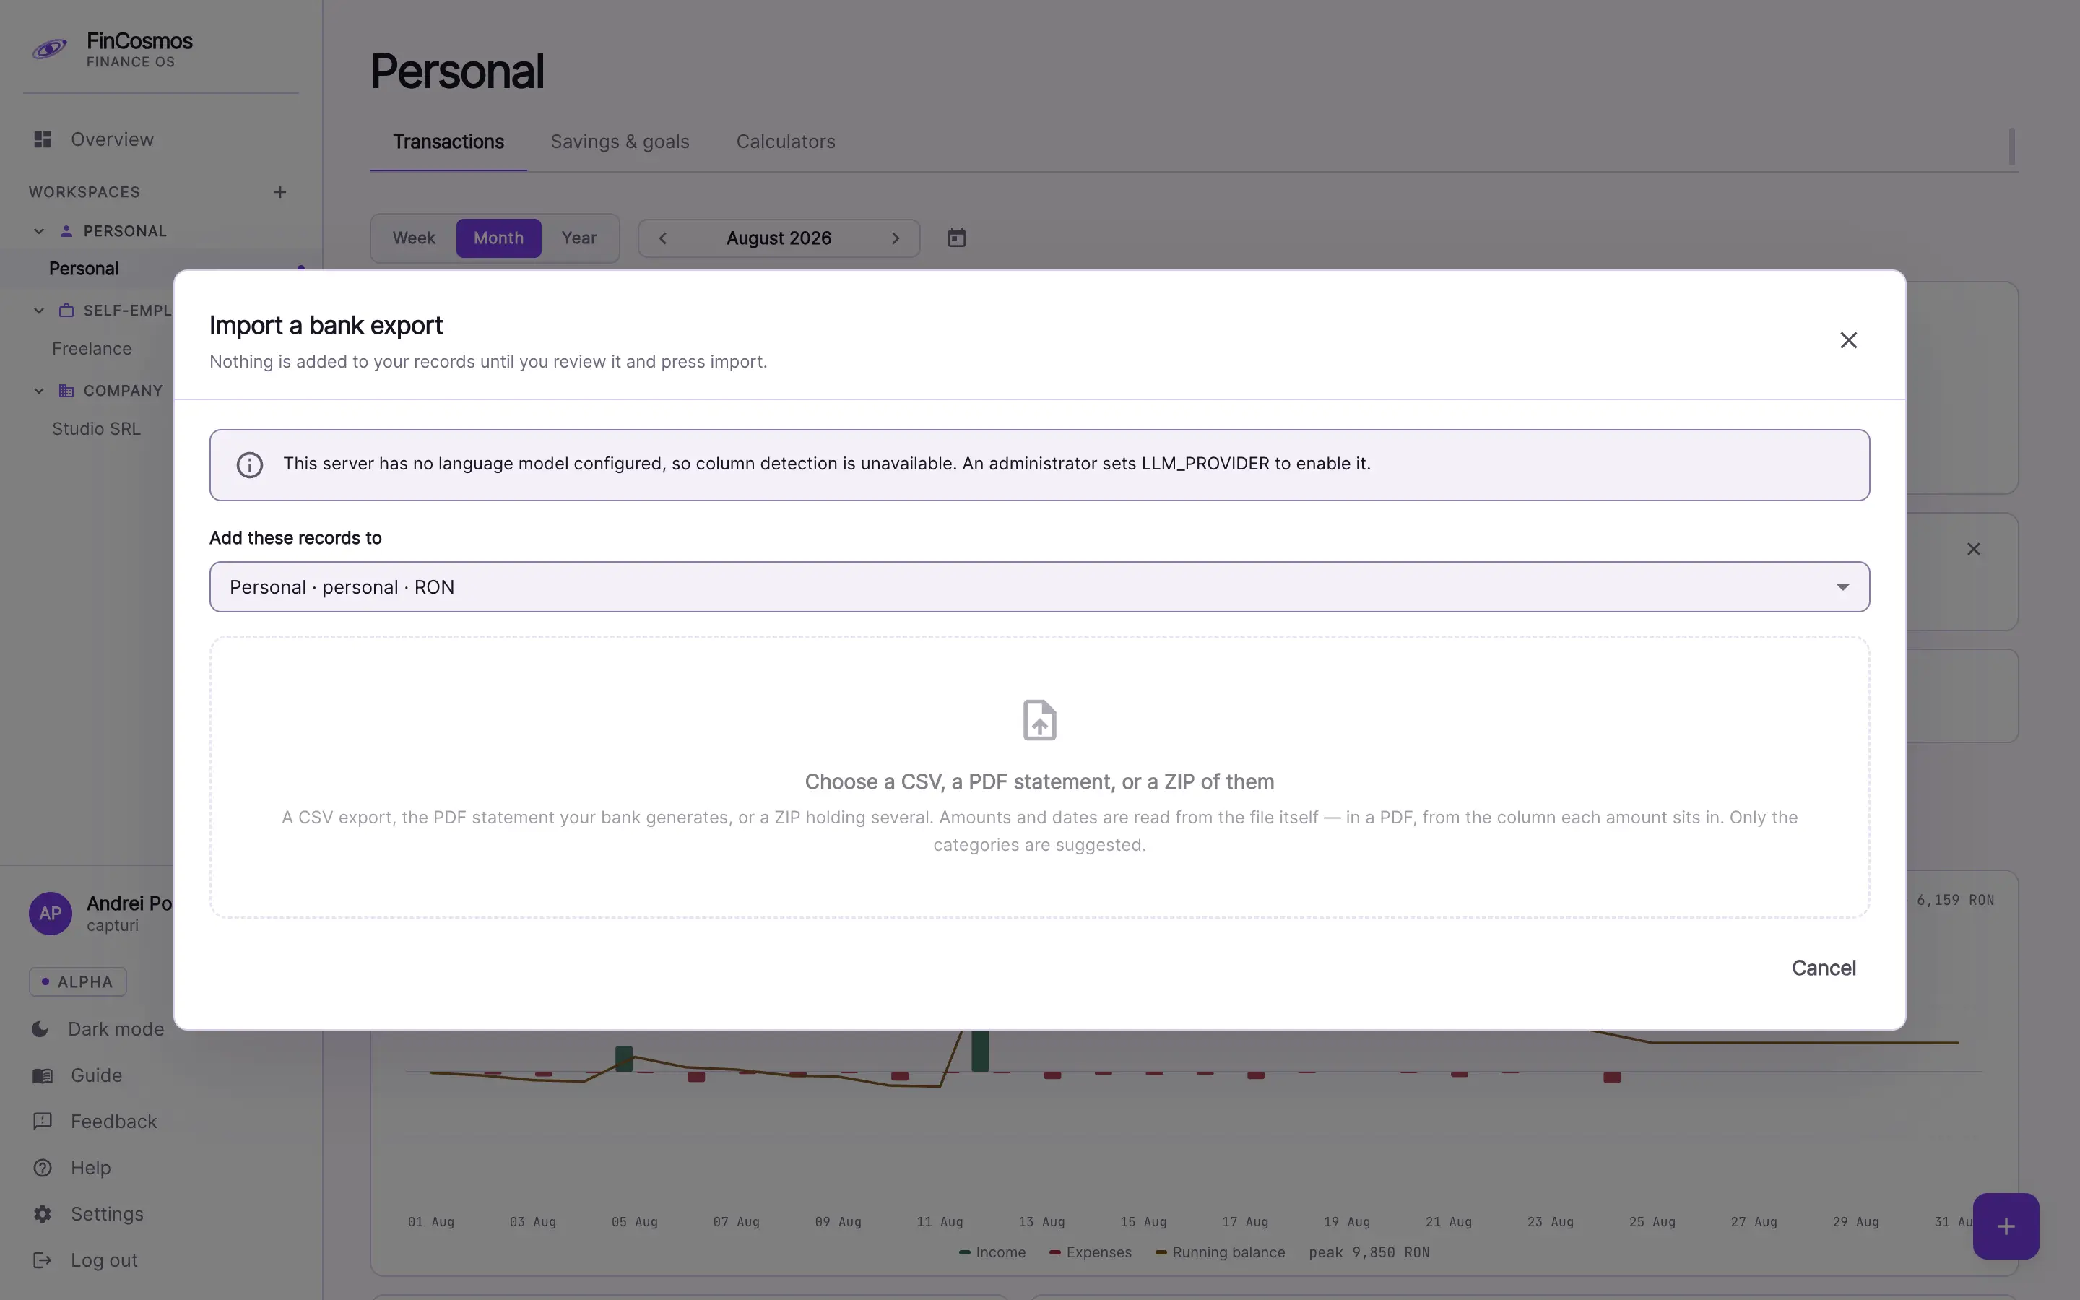Image resolution: width=2080 pixels, height=1300 pixels.
Task: Select the Week view
Action: (413, 238)
